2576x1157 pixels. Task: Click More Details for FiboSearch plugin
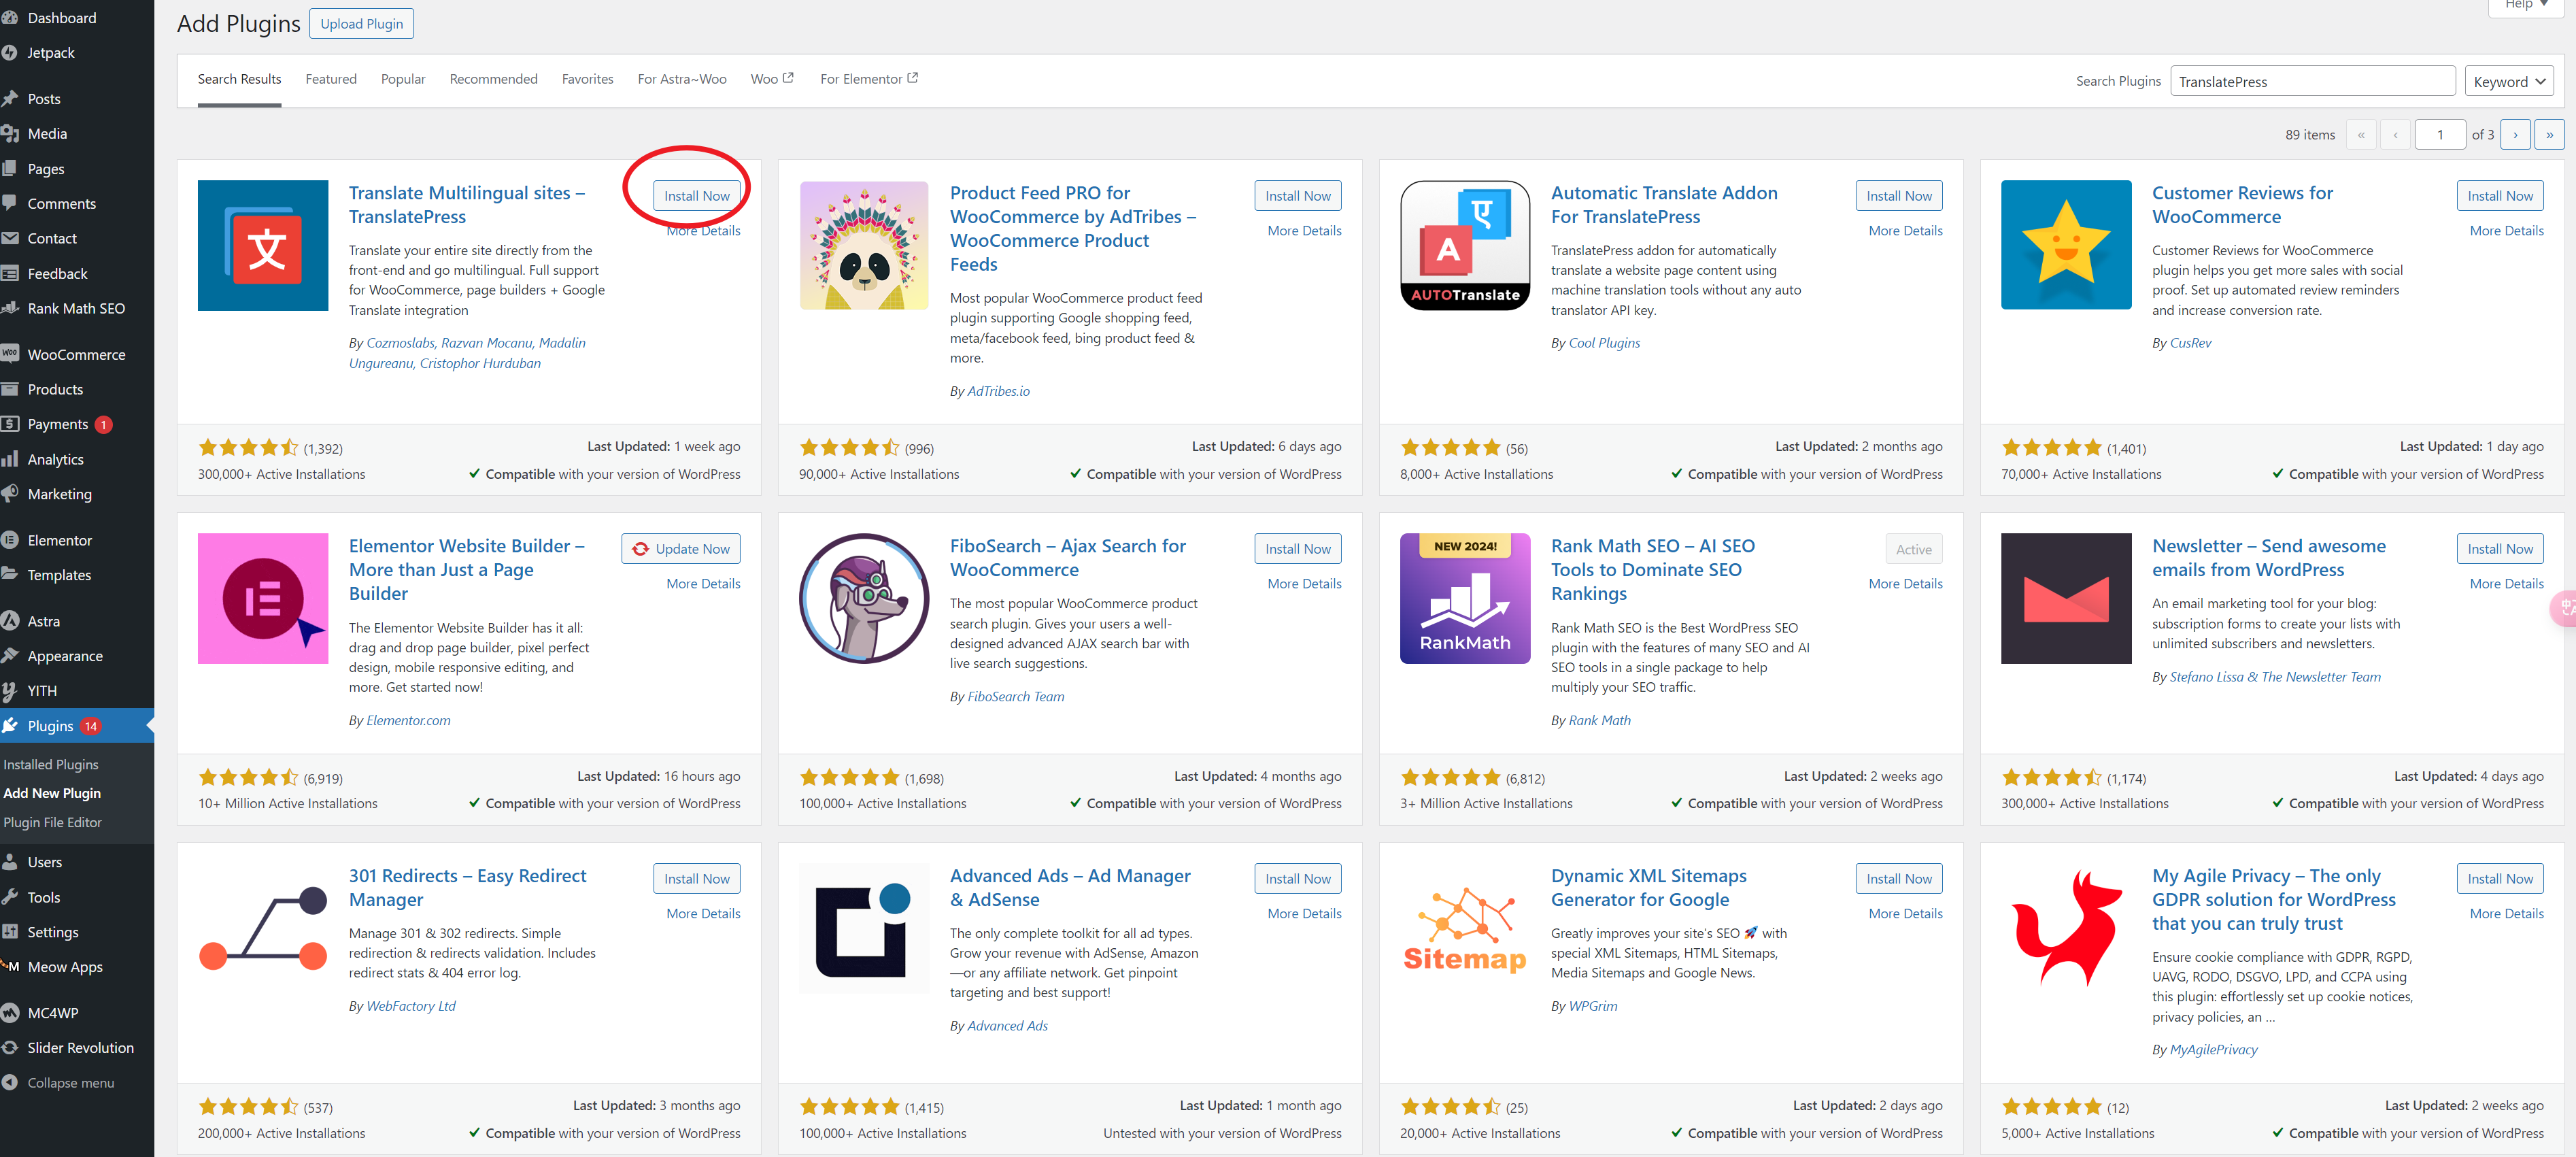coord(1301,584)
